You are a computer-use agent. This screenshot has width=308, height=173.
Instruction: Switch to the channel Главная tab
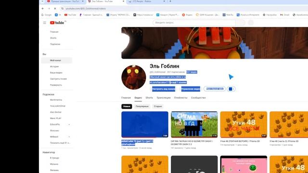coord(126,98)
